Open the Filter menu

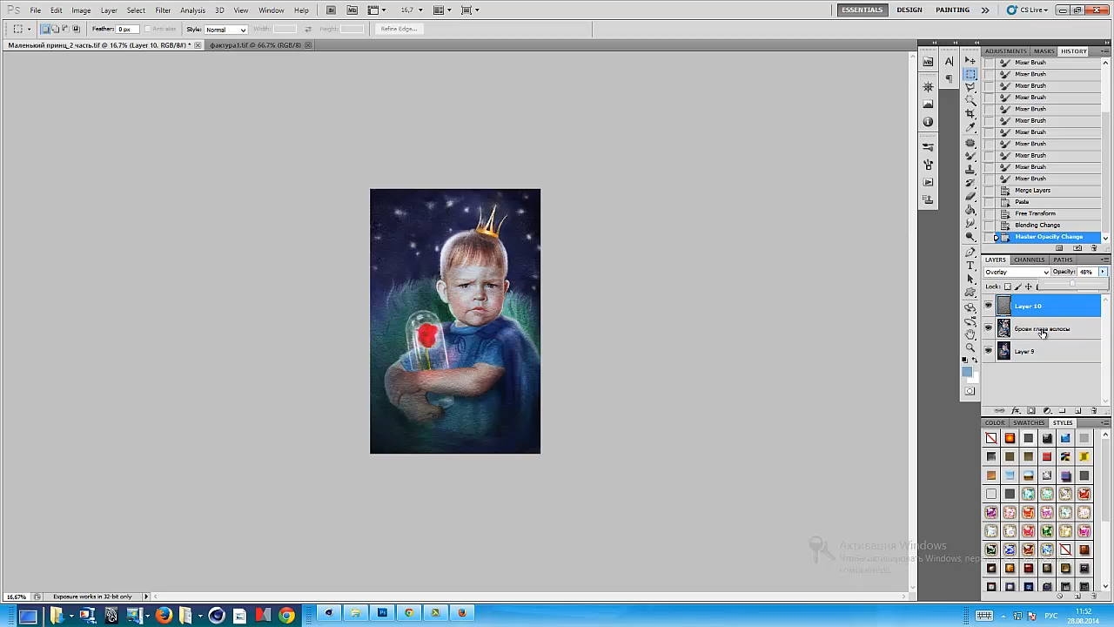click(163, 10)
